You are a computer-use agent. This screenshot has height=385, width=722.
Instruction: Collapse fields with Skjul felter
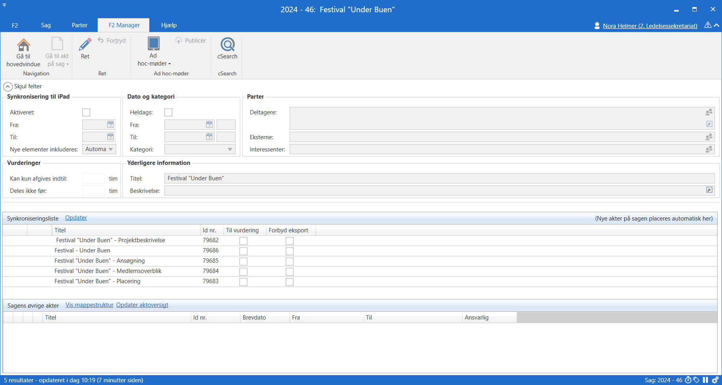pyautogui.click(x=8, y=86)
